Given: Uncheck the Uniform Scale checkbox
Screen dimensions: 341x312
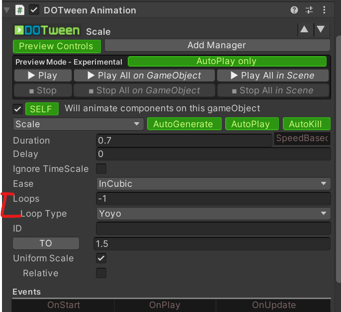Looking at the screenshot, I should tap(101, 258).
